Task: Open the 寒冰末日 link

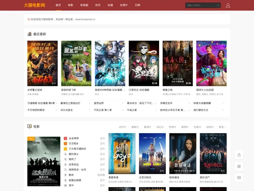Action: coord(140,103)
